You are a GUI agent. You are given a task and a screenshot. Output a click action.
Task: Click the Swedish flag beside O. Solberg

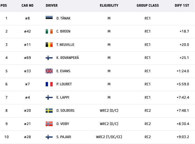[x=49, y=110]
